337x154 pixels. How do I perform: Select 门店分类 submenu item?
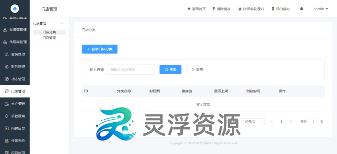click(x=49, y=32)
